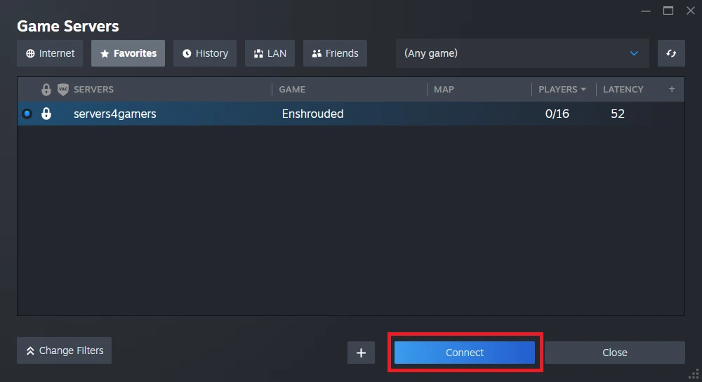Open the (Any game) filter dropdown
This screenshot has height=382, width=702.
(522, 53)
